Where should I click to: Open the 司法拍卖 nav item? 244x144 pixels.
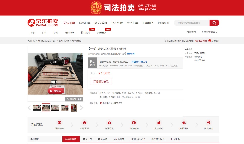[x=69, y=23]
